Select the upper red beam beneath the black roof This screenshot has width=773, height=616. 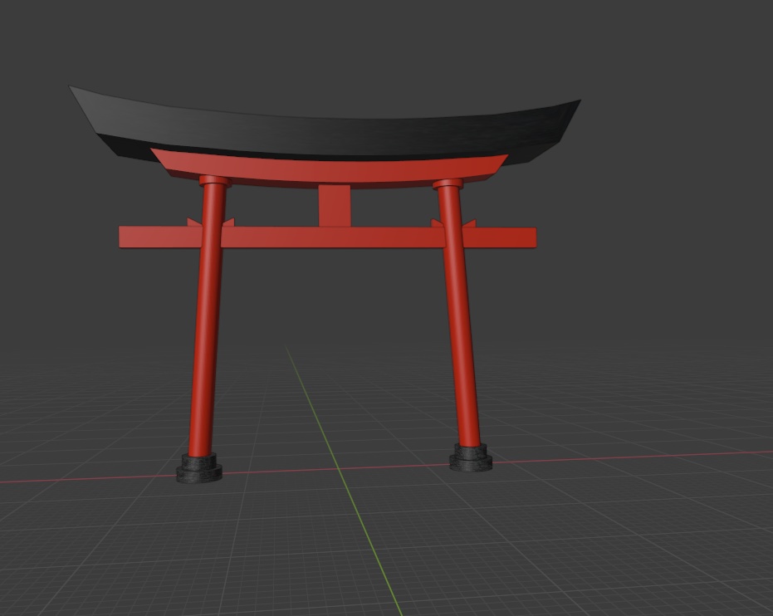[330, 169]
